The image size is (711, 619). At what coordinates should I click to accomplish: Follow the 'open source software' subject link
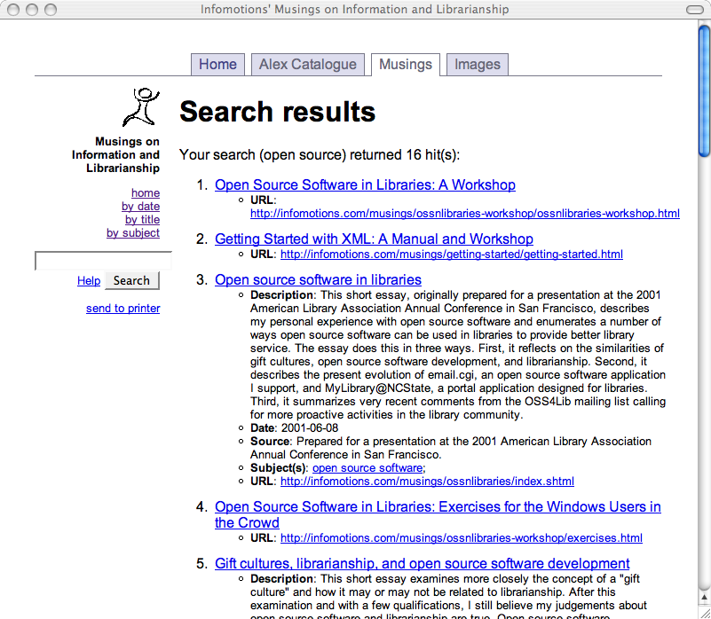(367, 467)
